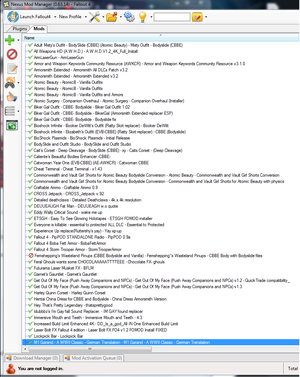Open the wrench and screwdriver tools icon
The height and width of the screenshot is (377, 300).
(94, 17)
